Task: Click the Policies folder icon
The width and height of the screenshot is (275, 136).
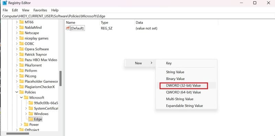Action: click(21, 92)
